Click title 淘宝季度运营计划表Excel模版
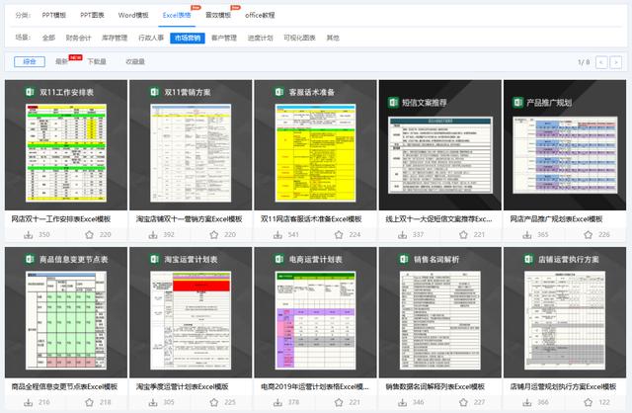The image size is (632, 413). (182, 386)
